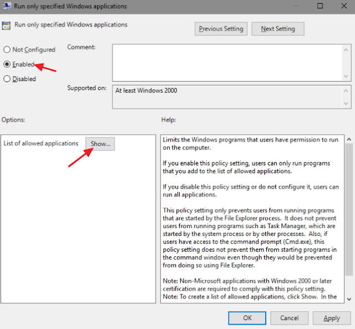Click the 'Run only specified Windows applications' heading
355x329 pixels.
pyautogui.click(x=71, y=24)
